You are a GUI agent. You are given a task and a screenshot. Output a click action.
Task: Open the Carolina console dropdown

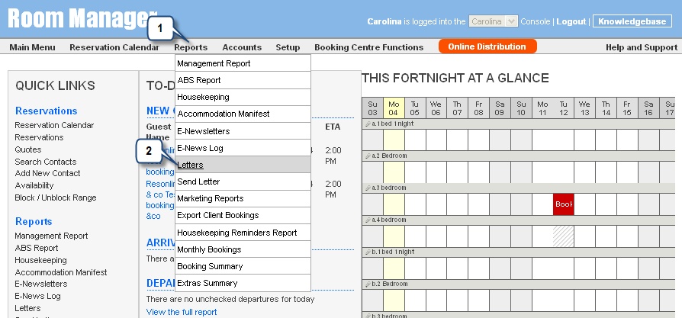pos(493,21)
